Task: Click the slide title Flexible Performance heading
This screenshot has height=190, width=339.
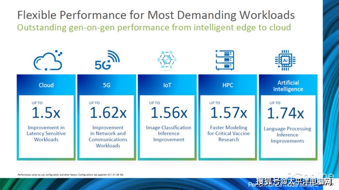Action: [156, 15]
